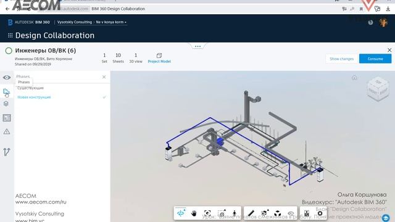This screenshot has height=222, width=395.
Task: Open the 1 Set tab
Action: click(104, 58)
